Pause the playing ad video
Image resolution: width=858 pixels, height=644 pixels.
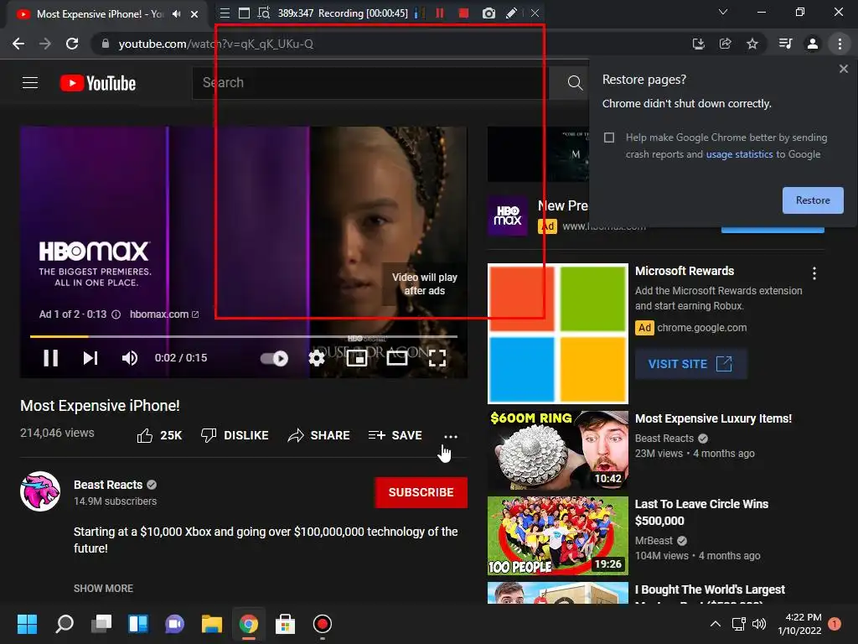[x=51, y=358]
